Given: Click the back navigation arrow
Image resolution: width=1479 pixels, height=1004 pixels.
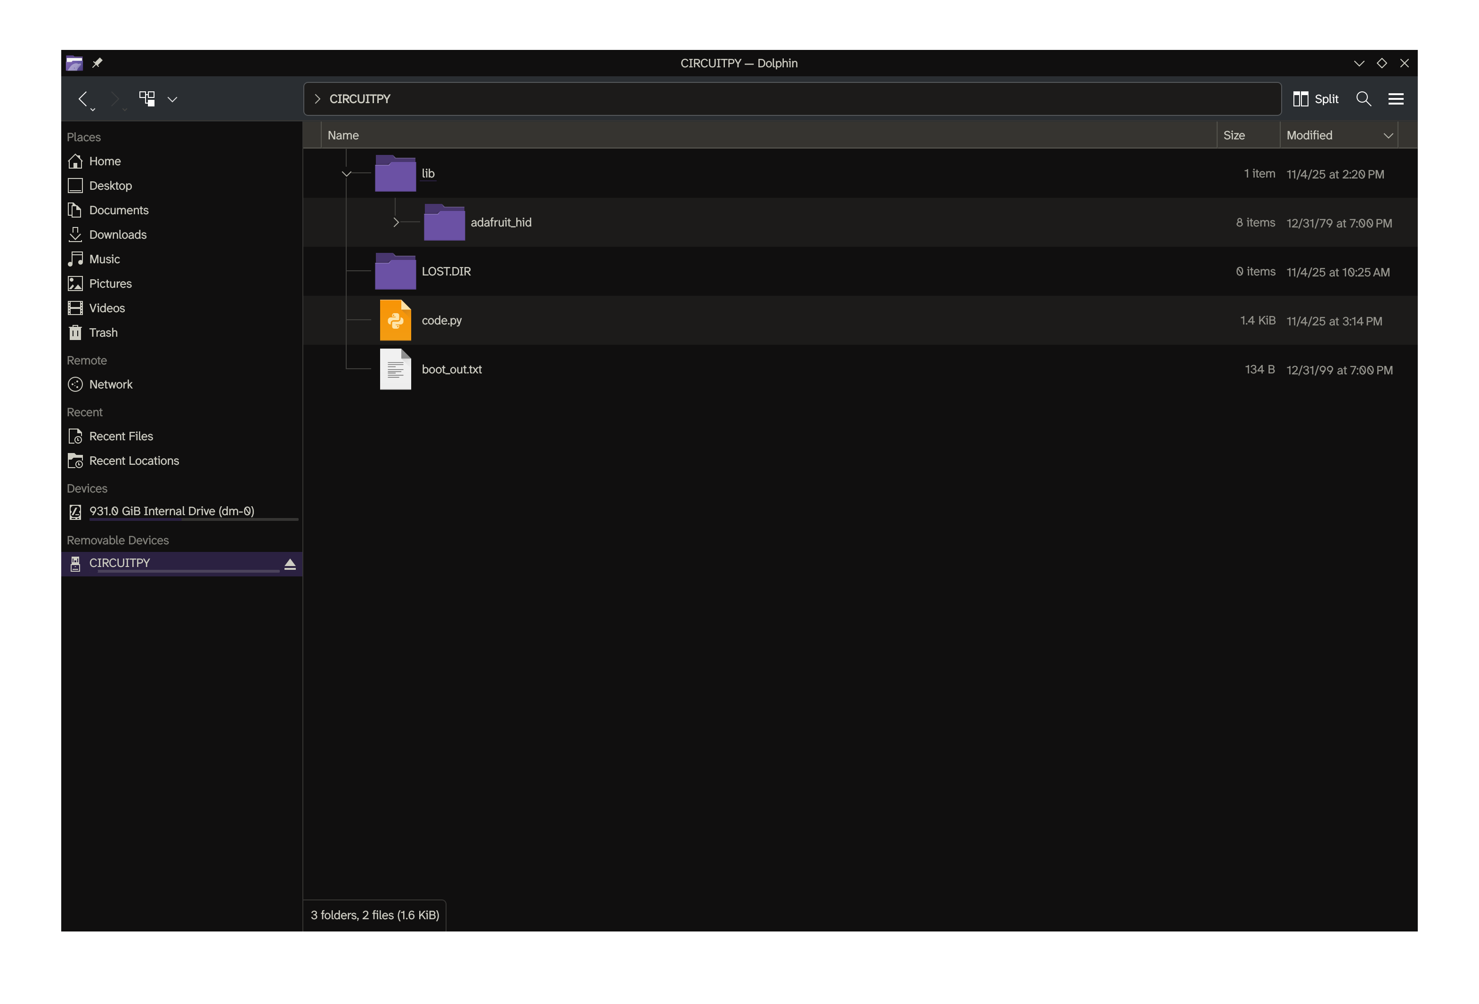Looking at the screenshot, I should click(x=83, y=98).
